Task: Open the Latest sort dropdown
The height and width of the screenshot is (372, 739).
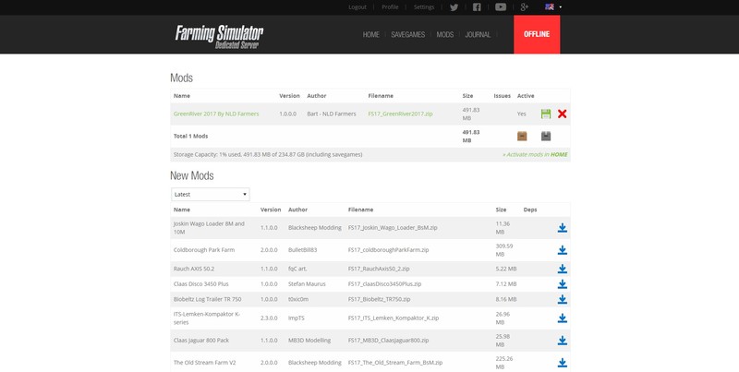Action: point(210,195)
